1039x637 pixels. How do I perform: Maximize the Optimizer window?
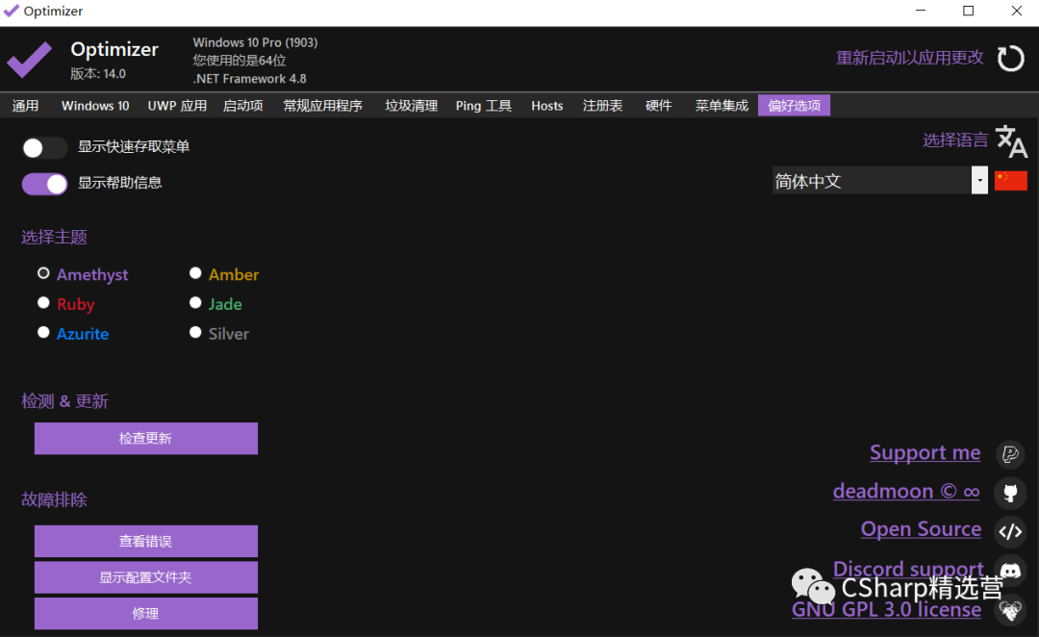coord(968,12)
